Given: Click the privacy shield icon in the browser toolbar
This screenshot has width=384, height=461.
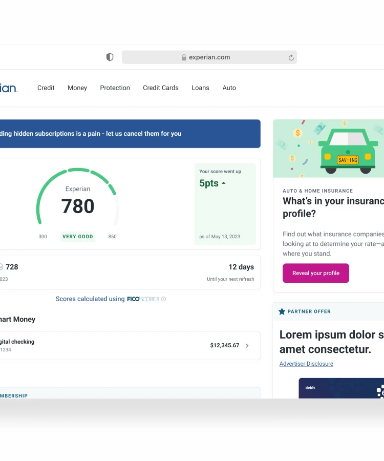Looking at the screenshot, I should pyautogui.click(x=110, y=57).
